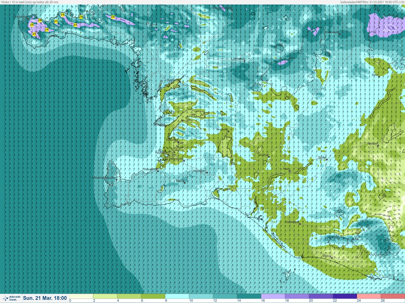Viewport: 405px width, 303px height.
Task: Click the dark indigo 22–24 m/s legend swatch
Action: (x=345, y=296)
